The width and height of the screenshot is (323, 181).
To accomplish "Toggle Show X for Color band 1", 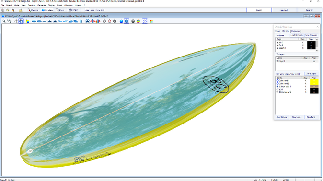I will [x=305, y=81].
